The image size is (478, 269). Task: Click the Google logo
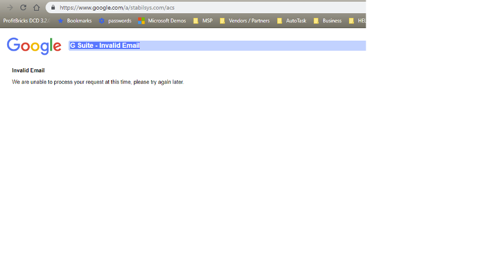tap(34, 46)
